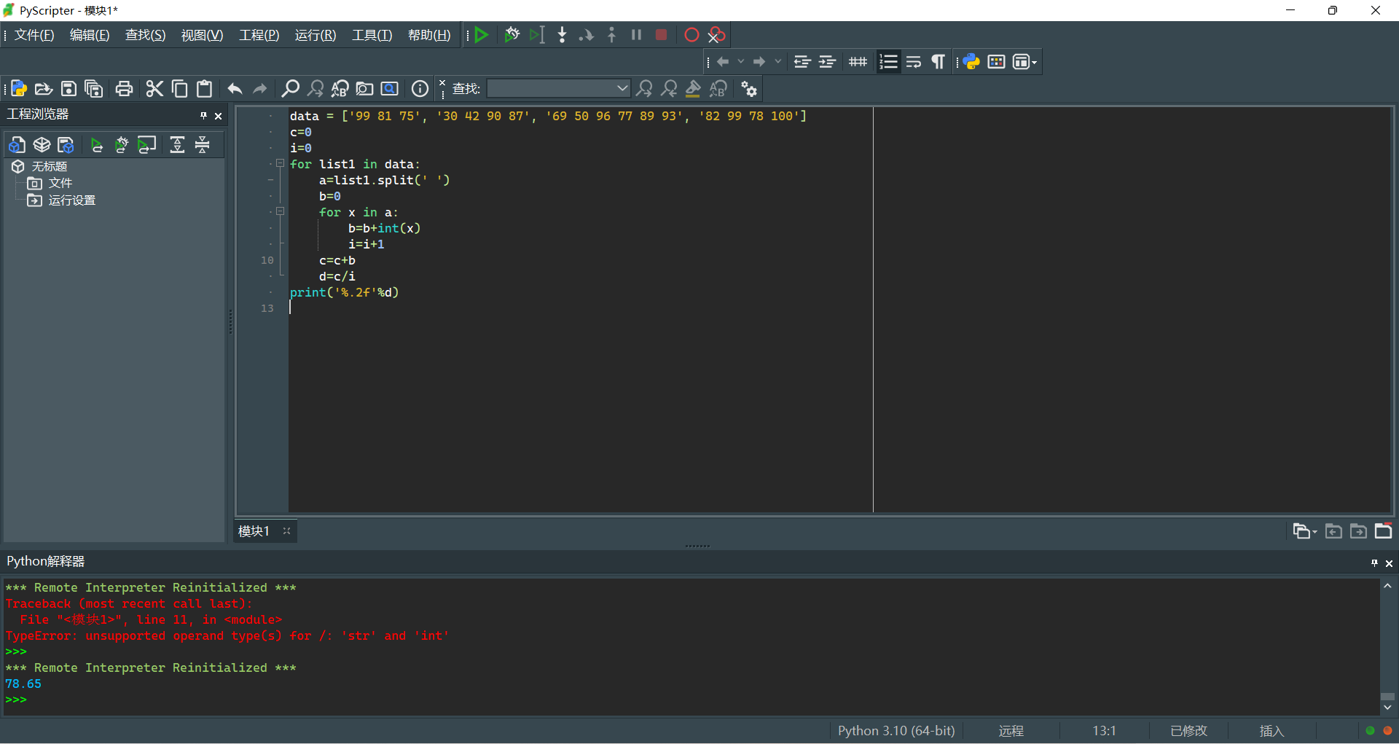Image resolution: width=1399 pixels, height=744 pixels.
Task: Click the Expand All icon in project browser
Action: click(x=177, y=145)
